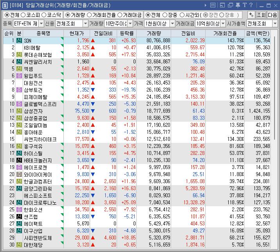
Task: Click the 신 badge next to 롯데손해보험
Action: 19,55
